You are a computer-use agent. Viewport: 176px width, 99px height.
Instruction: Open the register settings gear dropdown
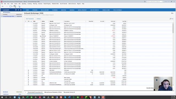point(172,13)
